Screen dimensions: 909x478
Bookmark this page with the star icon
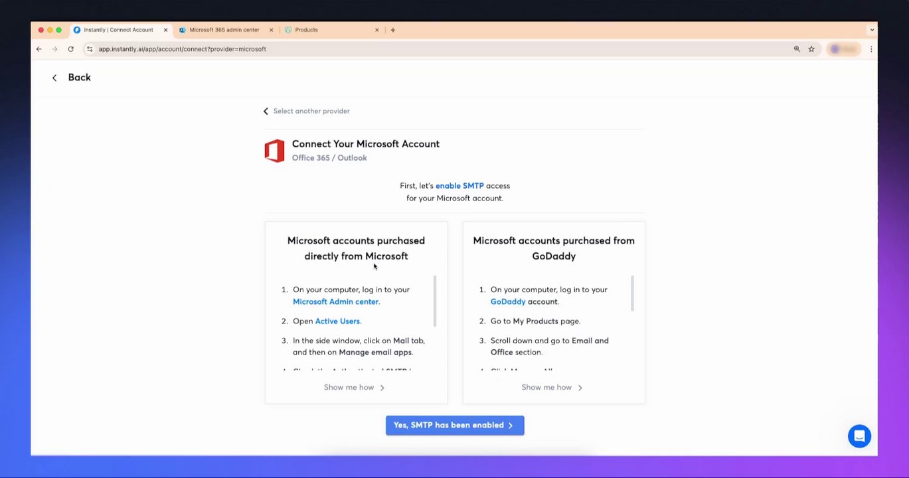click(811, 49)
